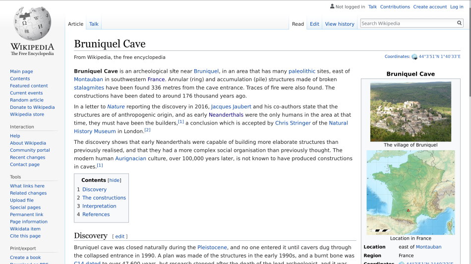Follow the Aurignacian link
Viewport: 471px width, 264px height.
click(x=131, y=159)
